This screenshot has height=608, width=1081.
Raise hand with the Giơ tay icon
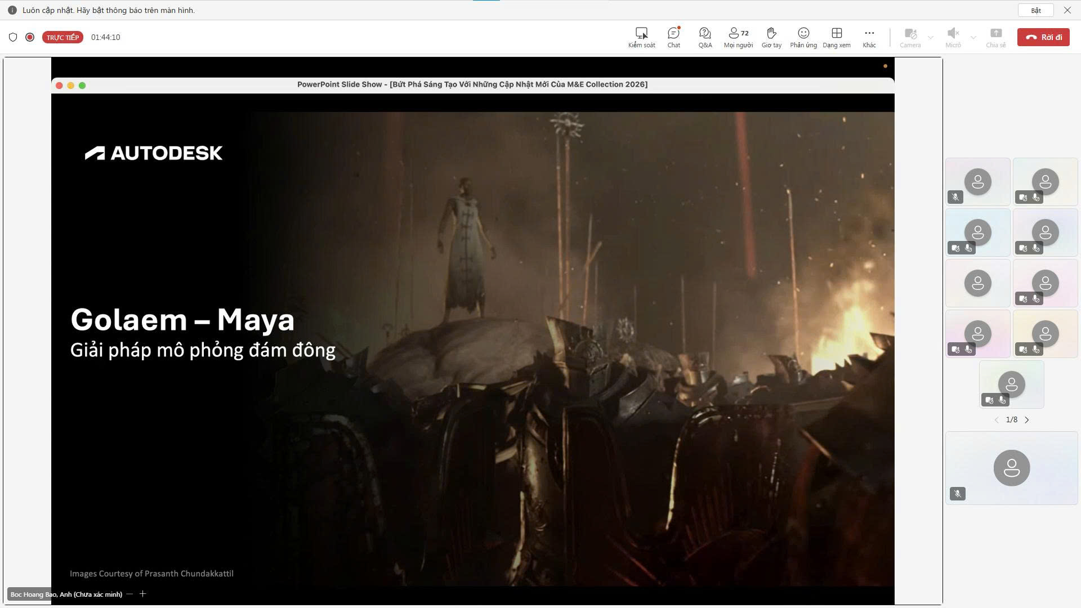pyautogui.click(x=771, y=37)
